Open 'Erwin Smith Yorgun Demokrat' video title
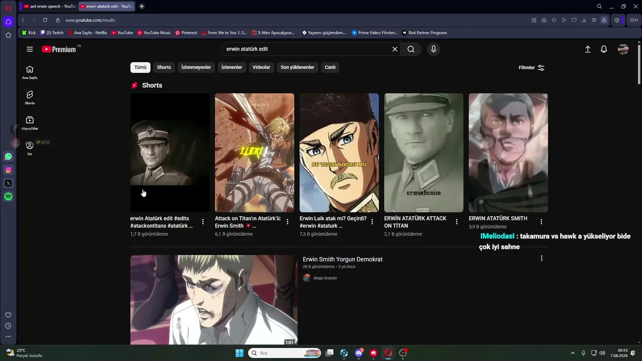The height and width of the screenshot is (361, 642). [343, 259]
